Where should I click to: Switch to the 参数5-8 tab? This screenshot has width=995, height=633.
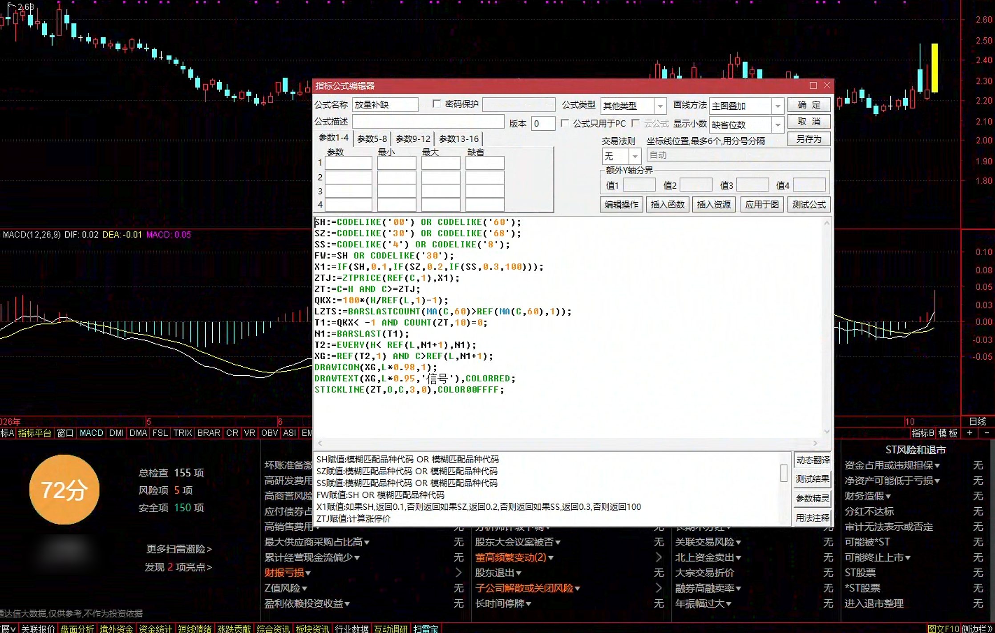click(372, 139)
